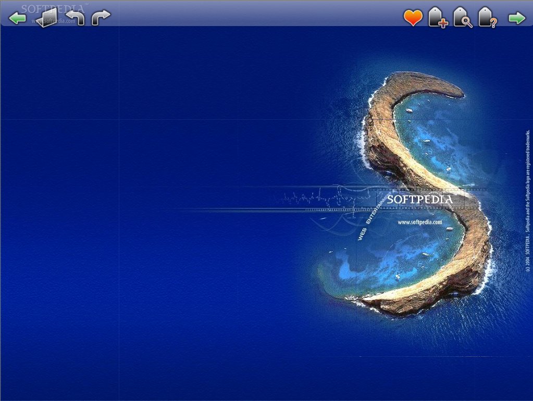Open tag help with question mark tag icon
533x401 pixels.
(x=488, y=17)
